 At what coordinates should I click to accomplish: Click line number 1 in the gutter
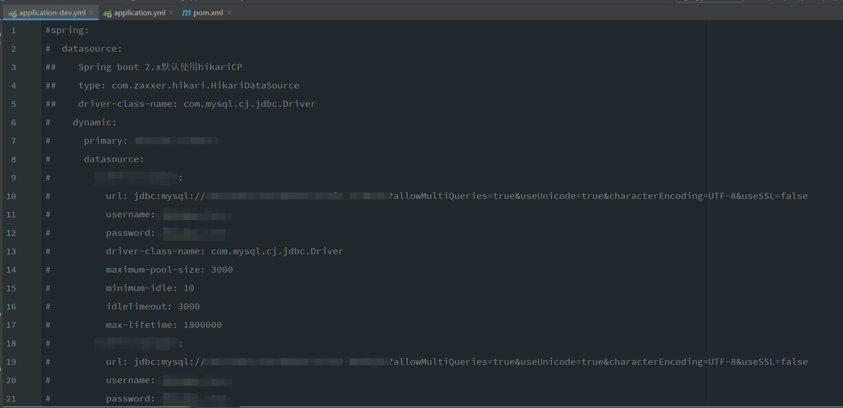(x=13, y=30)
